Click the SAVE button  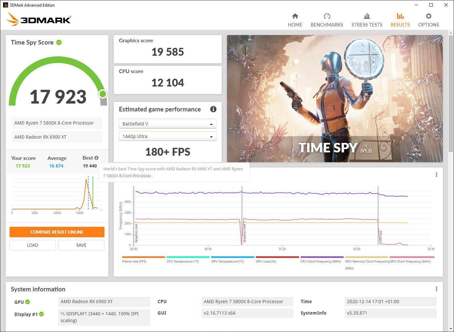[81, 245]
